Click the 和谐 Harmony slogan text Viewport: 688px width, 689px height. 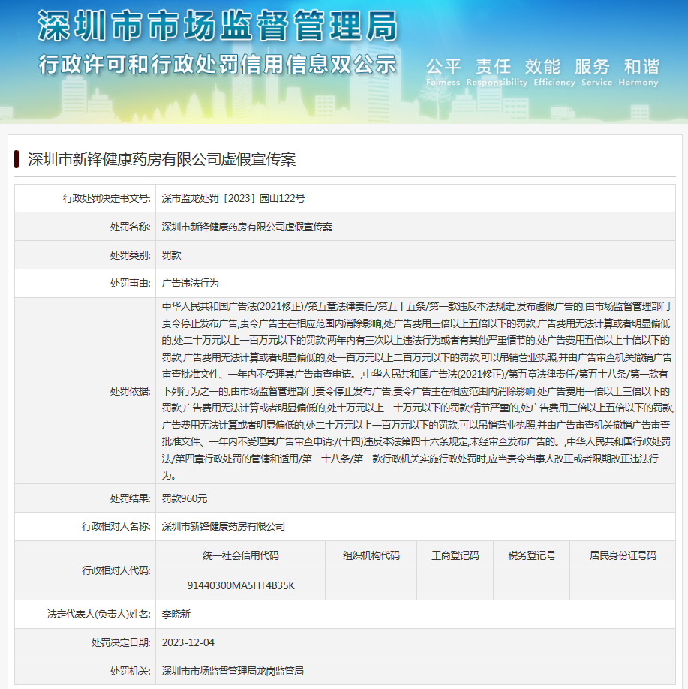pos(641,71)
